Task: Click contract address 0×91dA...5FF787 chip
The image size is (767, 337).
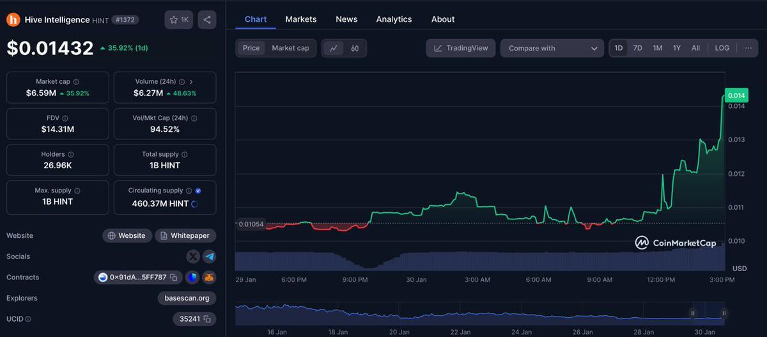Action: coord(137,278)
